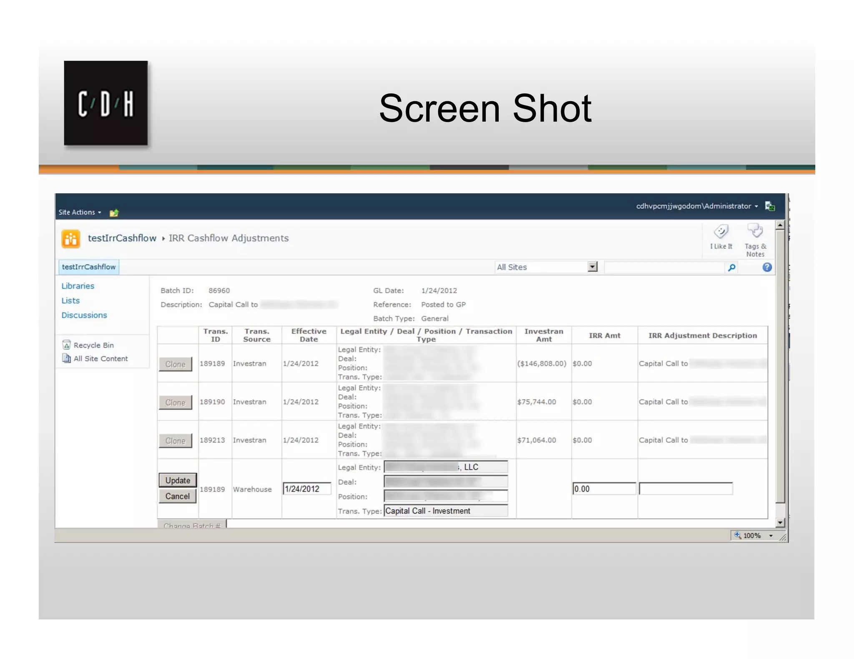Click the search magnifier icon
Screen dimensions: 854x659
point(731,267)
